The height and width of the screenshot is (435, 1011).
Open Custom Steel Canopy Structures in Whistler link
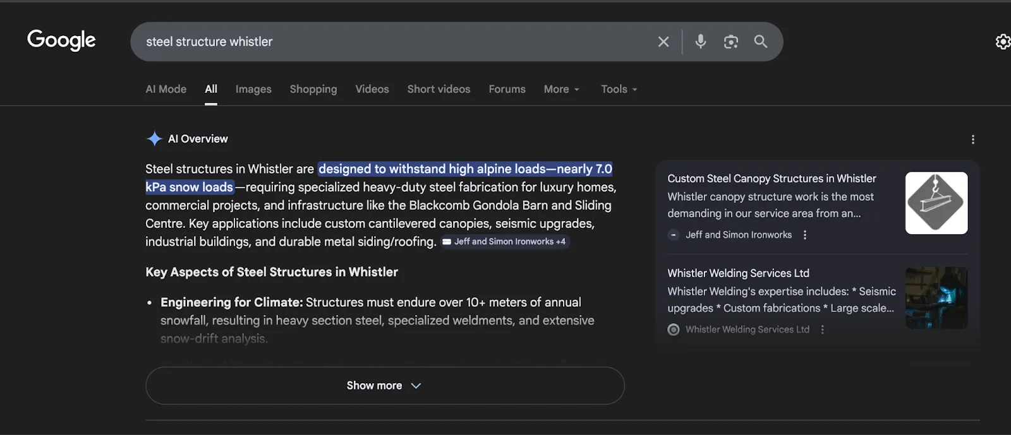tap(772, 179)
